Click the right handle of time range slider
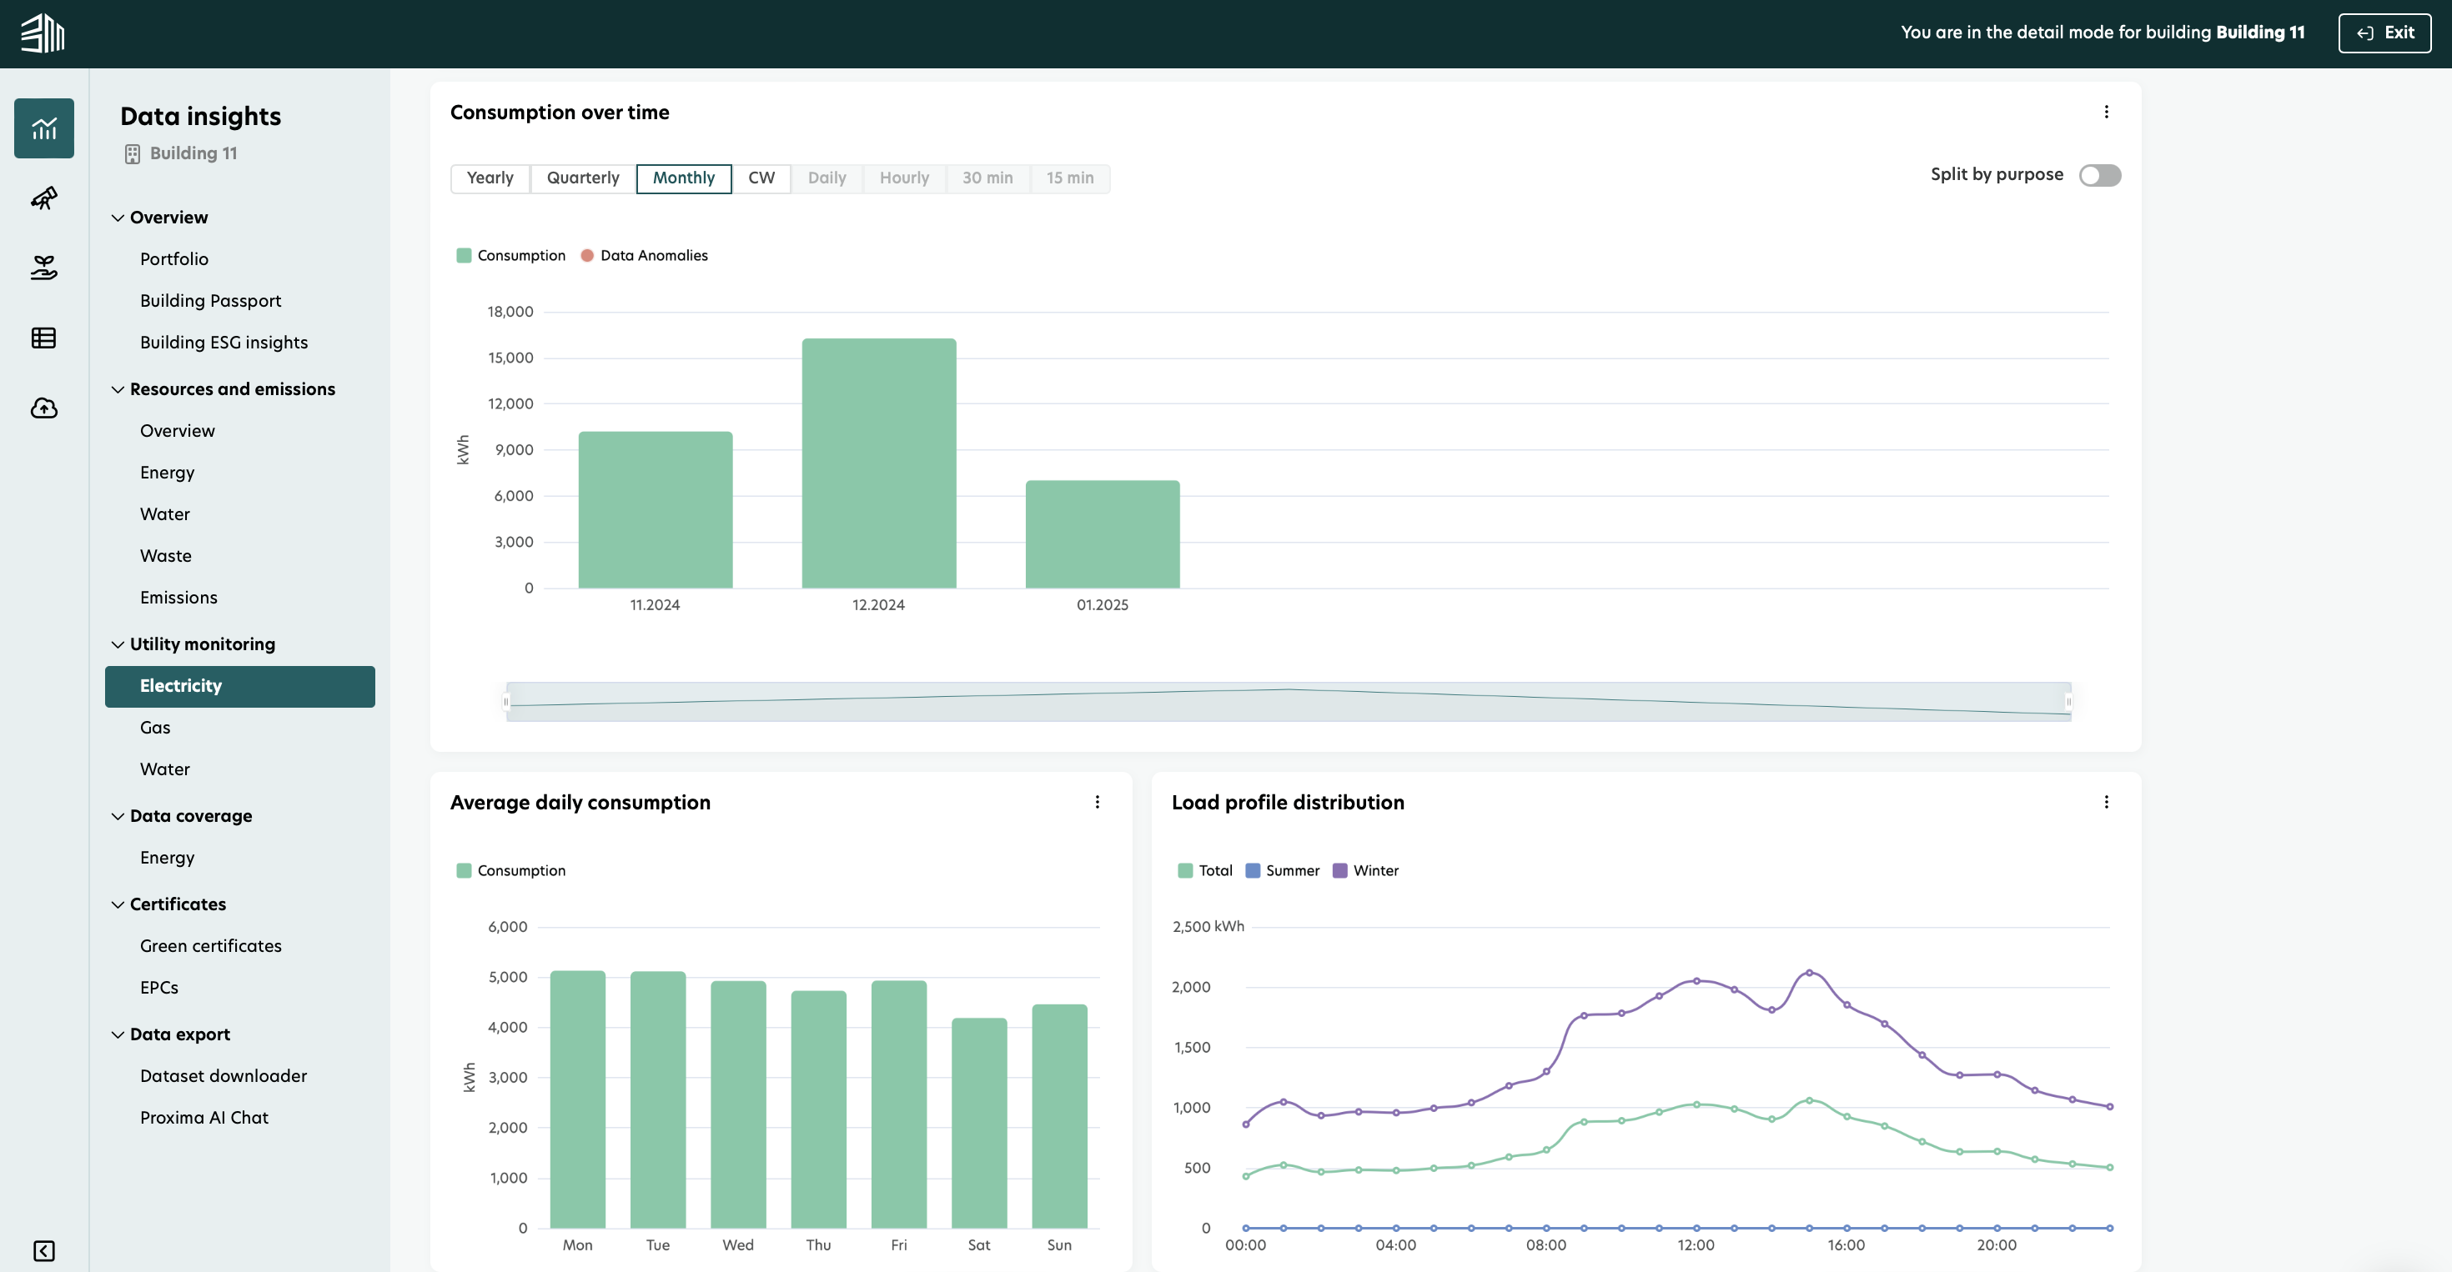This screenshot has height=1272, width=2452. point(2068,702)
